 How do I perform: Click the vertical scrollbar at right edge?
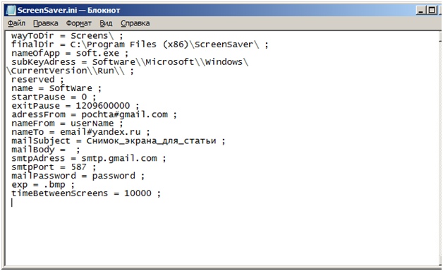point(440,148)
